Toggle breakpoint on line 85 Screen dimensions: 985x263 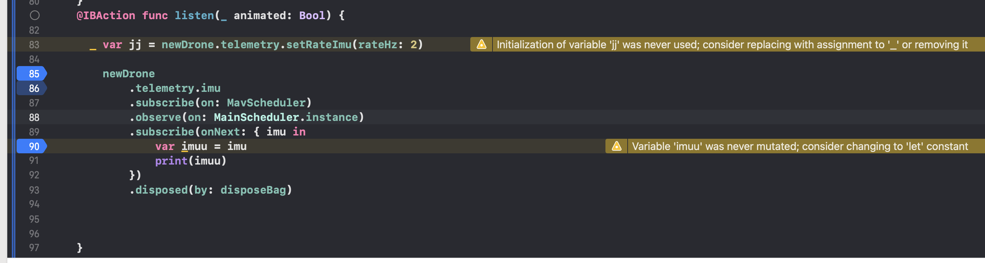tap(32, 73)
